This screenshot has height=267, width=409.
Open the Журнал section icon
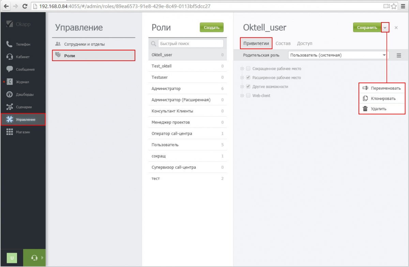click(x=10, y=82)
